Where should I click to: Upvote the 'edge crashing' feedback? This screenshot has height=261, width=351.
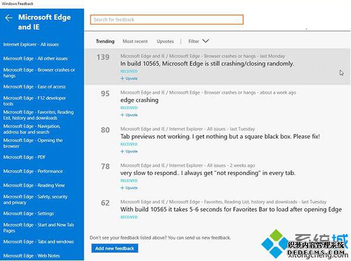pyautogui.click(x=129, y=115)
